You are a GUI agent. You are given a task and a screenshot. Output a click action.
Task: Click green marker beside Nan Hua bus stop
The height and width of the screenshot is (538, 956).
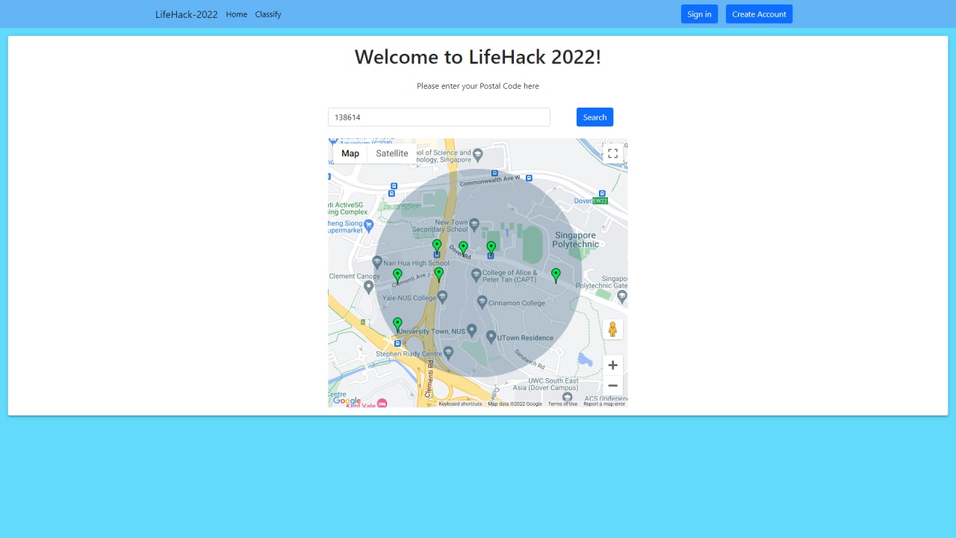click(437, 246)
